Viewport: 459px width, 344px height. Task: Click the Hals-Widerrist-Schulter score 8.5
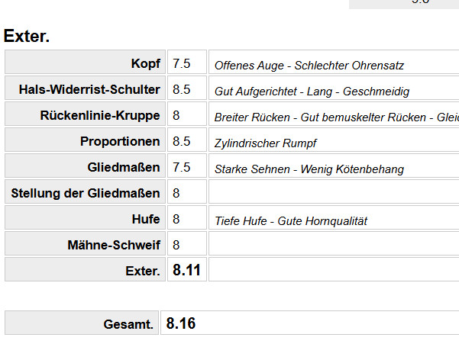pyautogui.click(x=186, y=89)
